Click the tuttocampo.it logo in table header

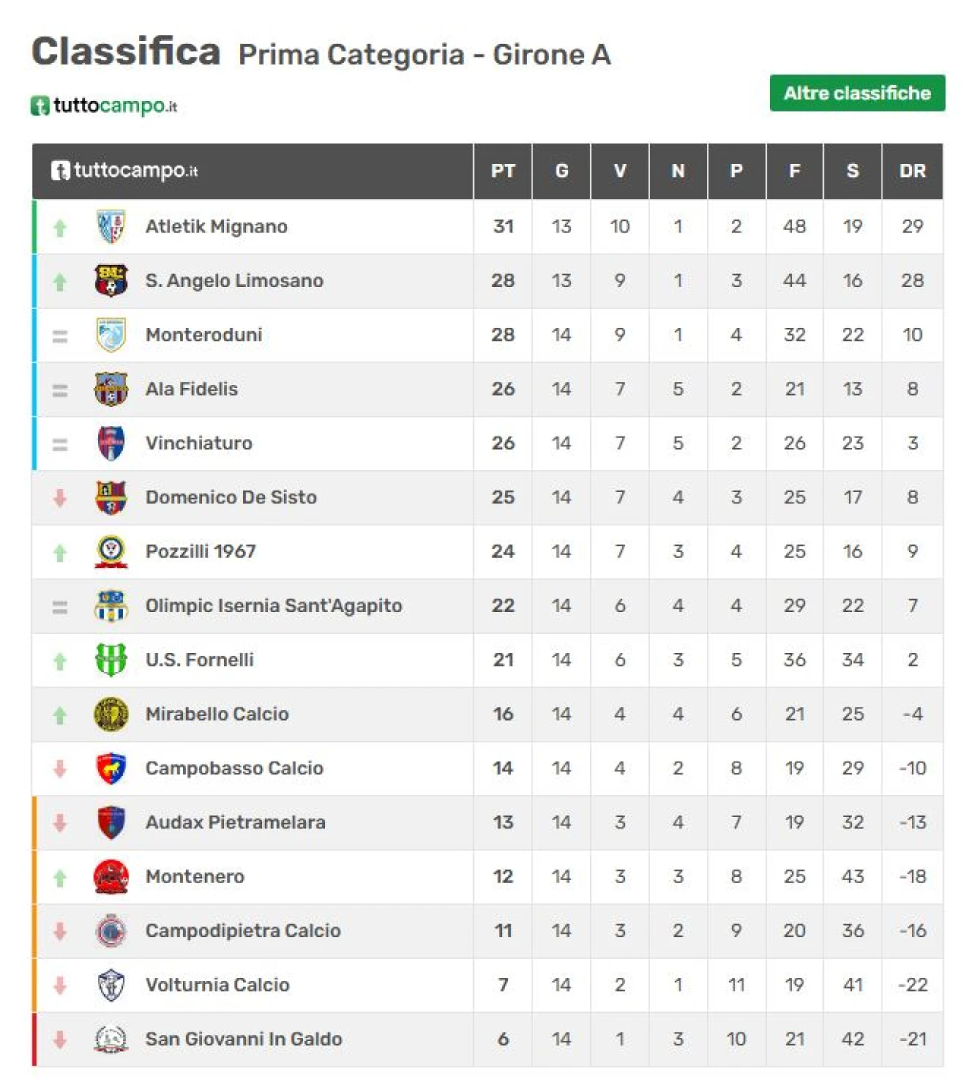(x=125, y=171)
